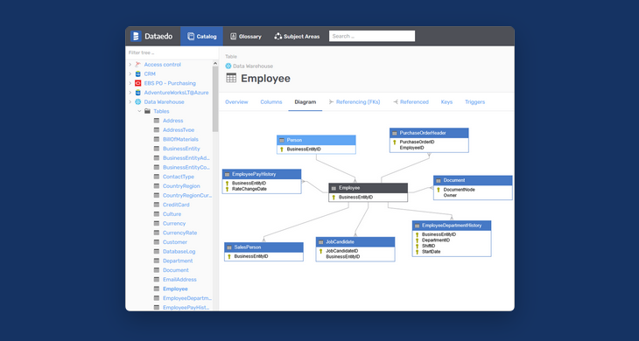Click the sidebar scrollbar thumb
The image size is (639, 341).
pos(215,99)
